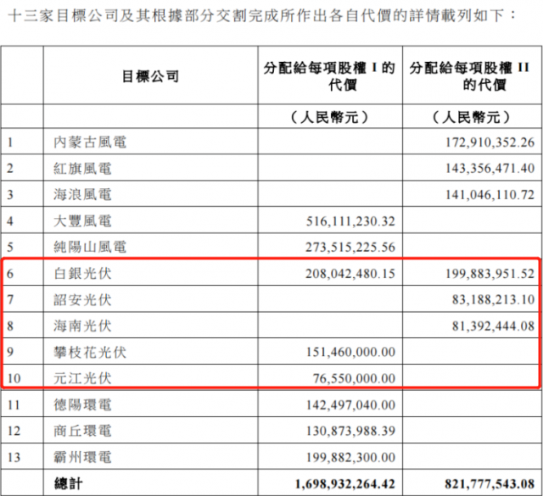Select the 純陽山風電 company cell
Screen dimensions: 543x496
click(89, 247)
